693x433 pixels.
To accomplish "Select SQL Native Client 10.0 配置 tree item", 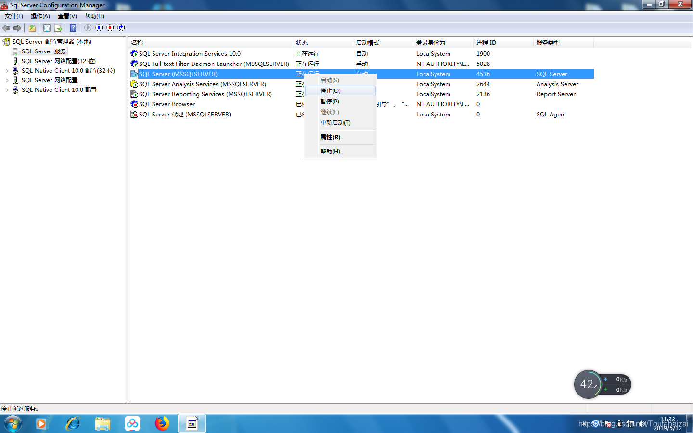I will coord(59,90).
